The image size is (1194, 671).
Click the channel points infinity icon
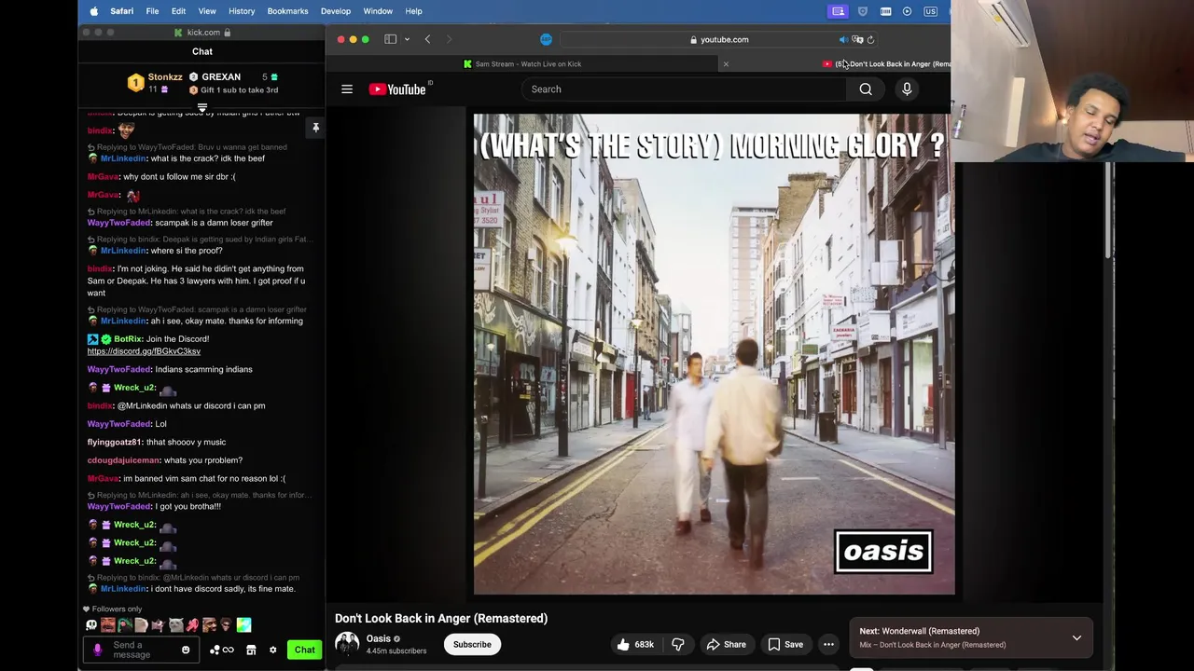[x=223, y=650]
